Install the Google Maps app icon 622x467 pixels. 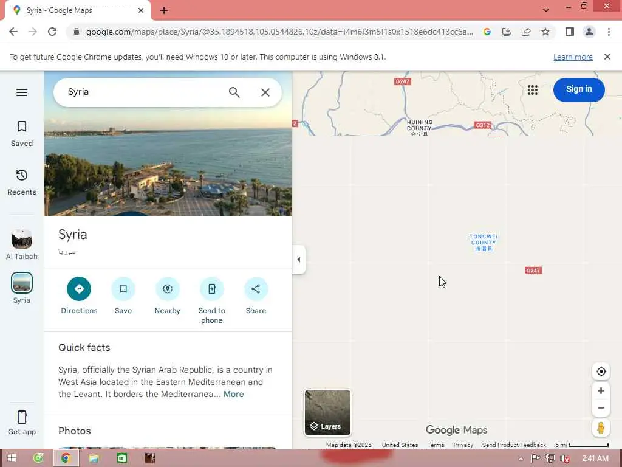pyautogui.click(x=507, y=32)
